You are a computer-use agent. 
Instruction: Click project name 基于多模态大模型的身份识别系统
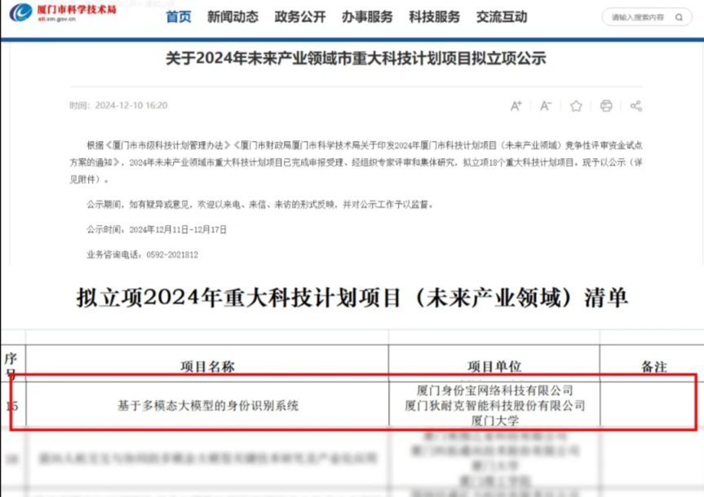[x=208, y=405]
